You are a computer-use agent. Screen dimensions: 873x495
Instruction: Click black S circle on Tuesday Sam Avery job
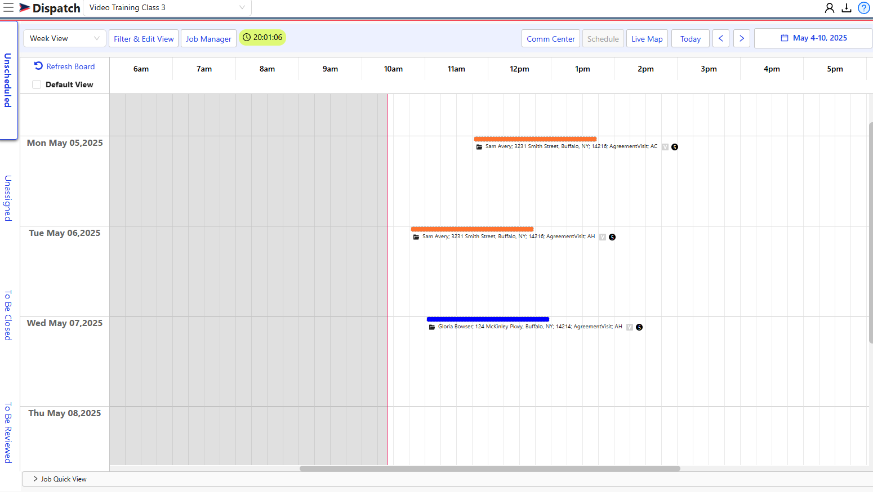click(612, 237)
